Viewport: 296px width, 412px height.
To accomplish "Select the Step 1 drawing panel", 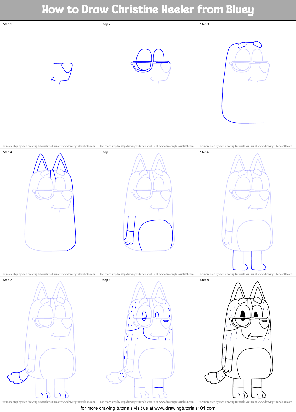I will 49,84.
